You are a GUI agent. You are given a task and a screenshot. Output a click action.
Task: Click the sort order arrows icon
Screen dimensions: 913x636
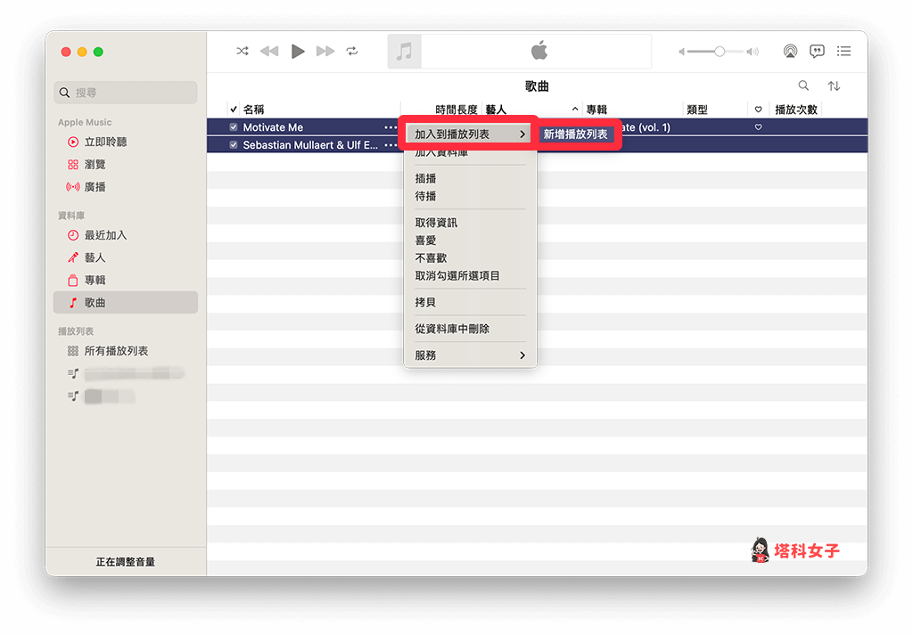click(834, 85)
